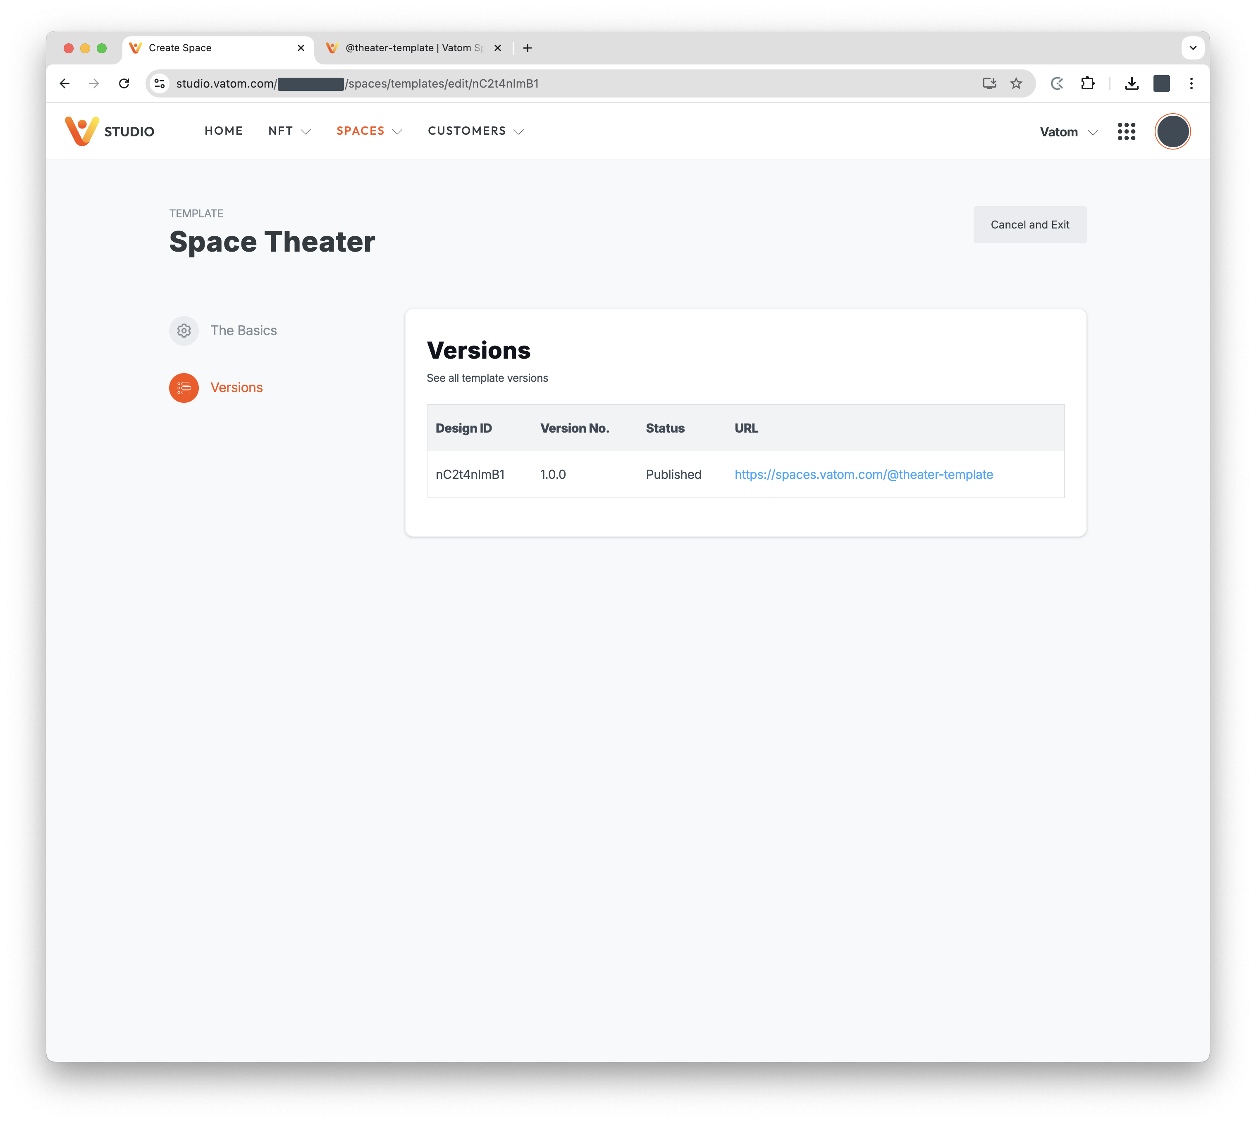Expand the tab search dropdown
Image resolution: width=1256 pixels, height=1123 pixels.
click(x=1192, y=48)
